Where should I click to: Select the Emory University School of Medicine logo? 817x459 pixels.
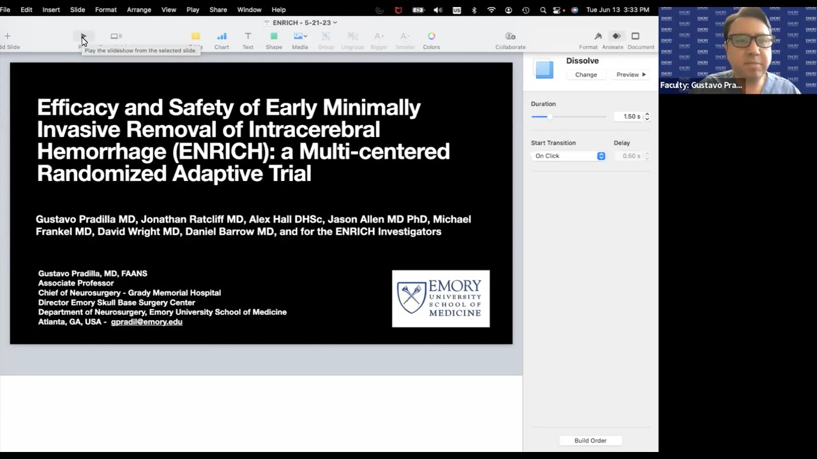click(441, 298)
